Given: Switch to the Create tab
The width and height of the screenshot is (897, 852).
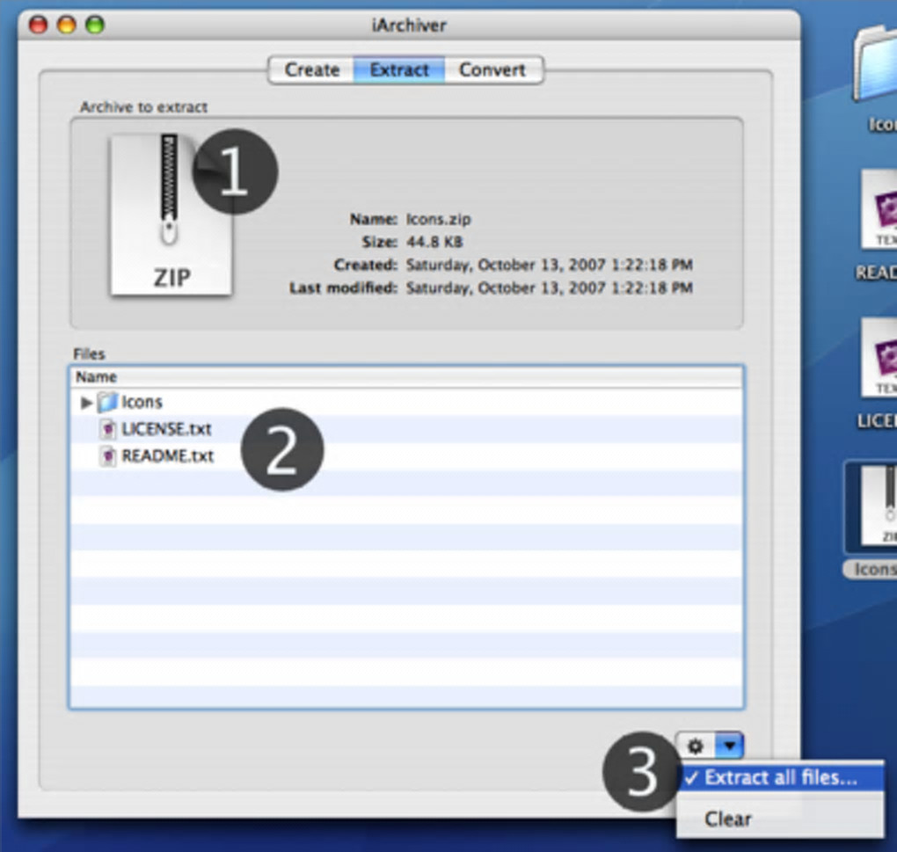Looking at the screenshot, I should coord(312,69).
